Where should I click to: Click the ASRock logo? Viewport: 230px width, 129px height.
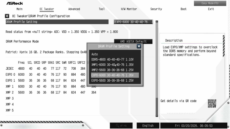point(14,3)
